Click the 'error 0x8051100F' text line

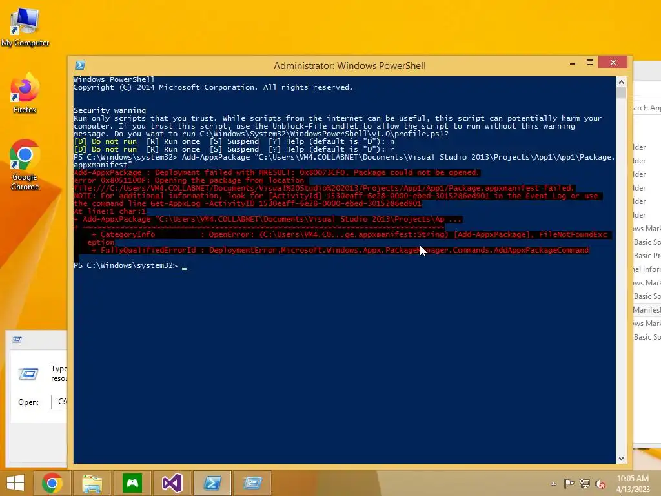click(188, 180)
